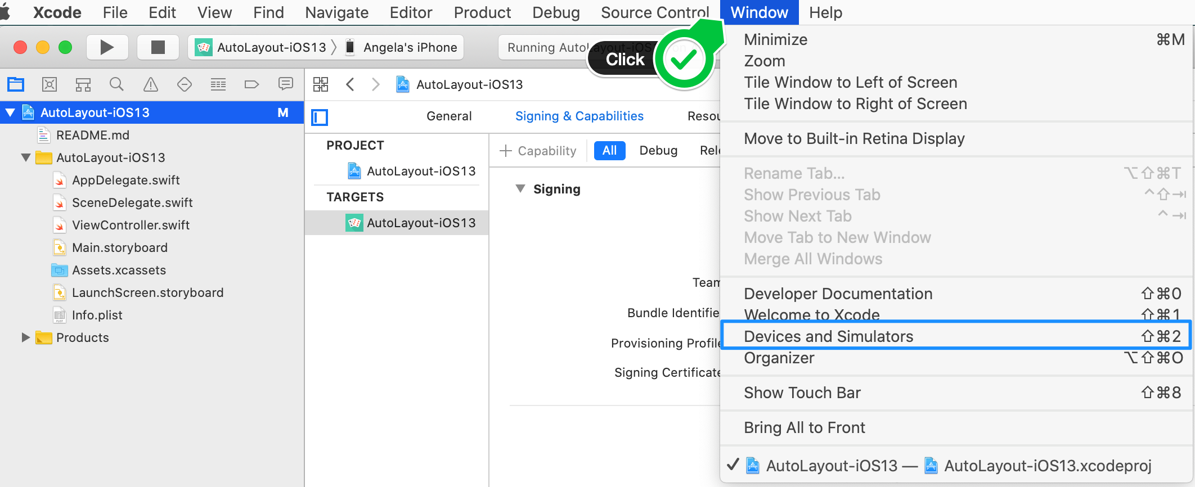Open the Find navigator magnifier
This screenshot has height=487, width=1195.
pos(116,84)
